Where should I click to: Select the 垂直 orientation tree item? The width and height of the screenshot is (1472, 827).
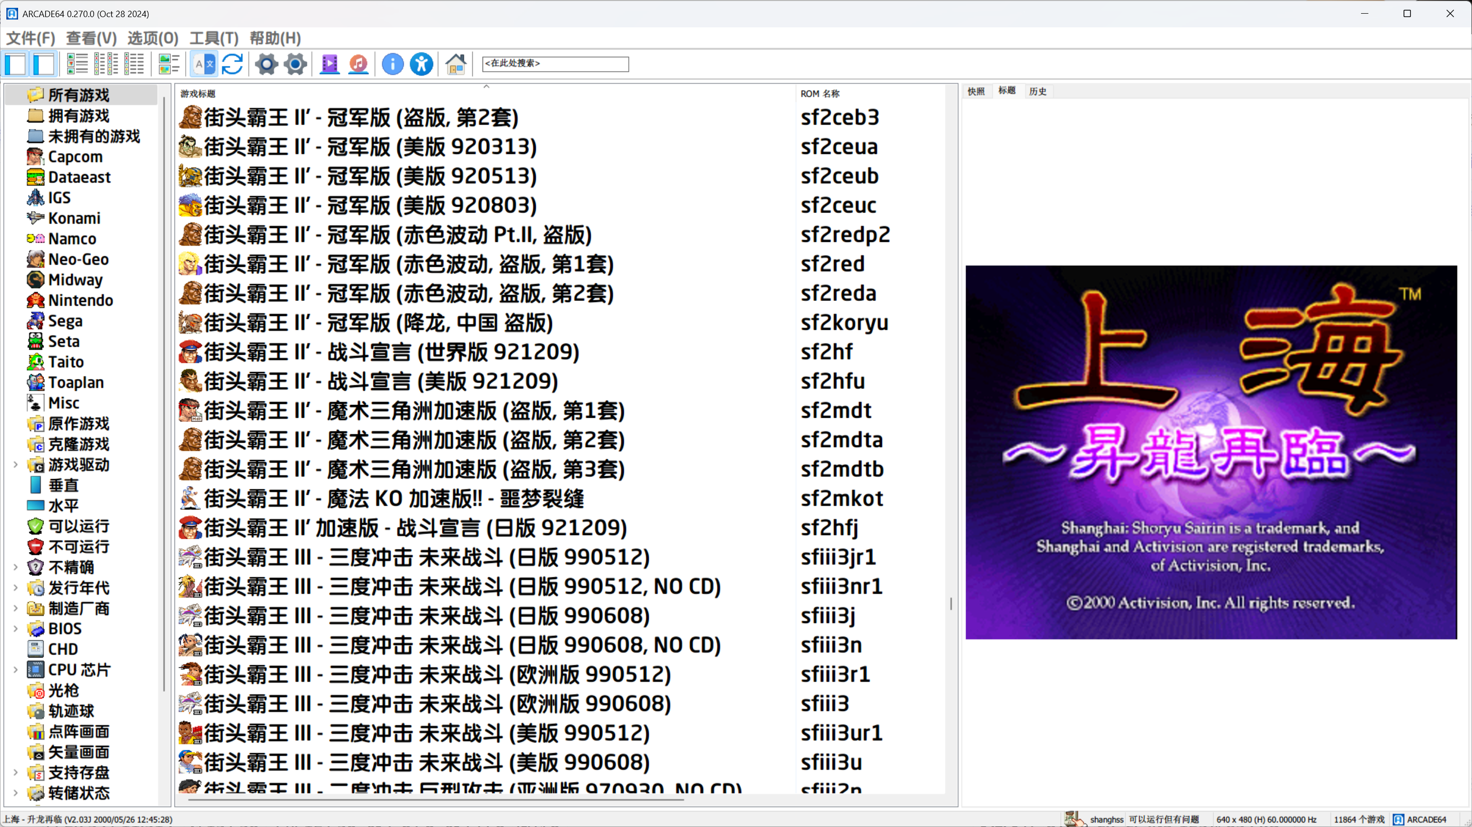click(x=64, y=486)
